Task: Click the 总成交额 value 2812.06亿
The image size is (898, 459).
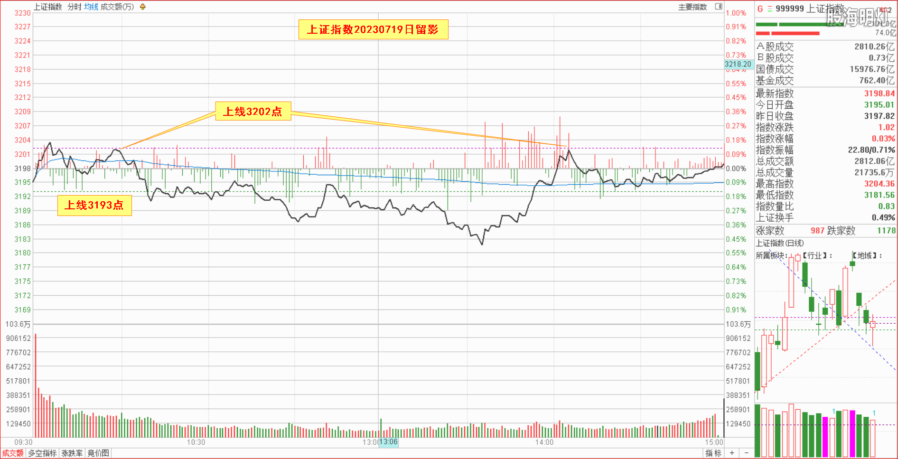Action: pyautogui.click(x=875, y=161)
